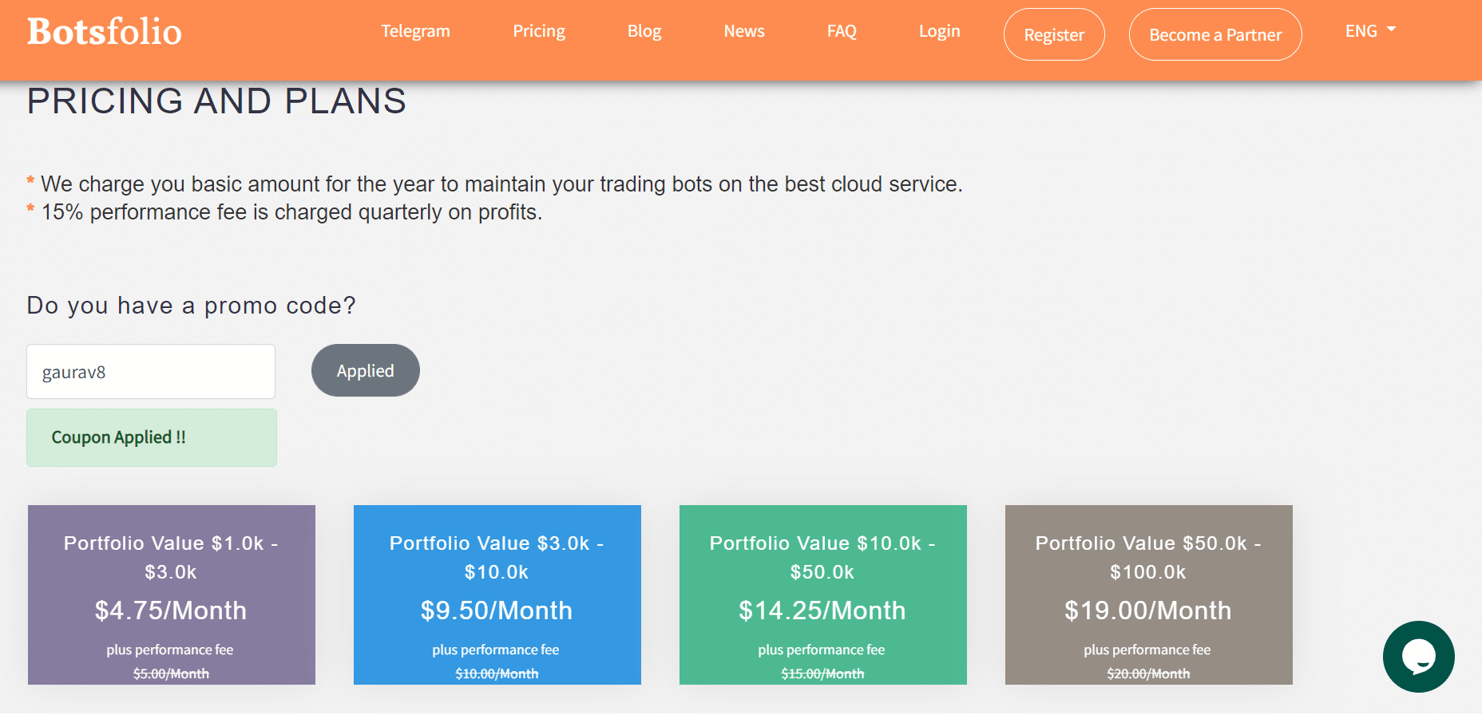Select the $10.0k - $50.0k portfolio plan card
The width and height of the screenshot is (1482, 715).
(823, 595)
